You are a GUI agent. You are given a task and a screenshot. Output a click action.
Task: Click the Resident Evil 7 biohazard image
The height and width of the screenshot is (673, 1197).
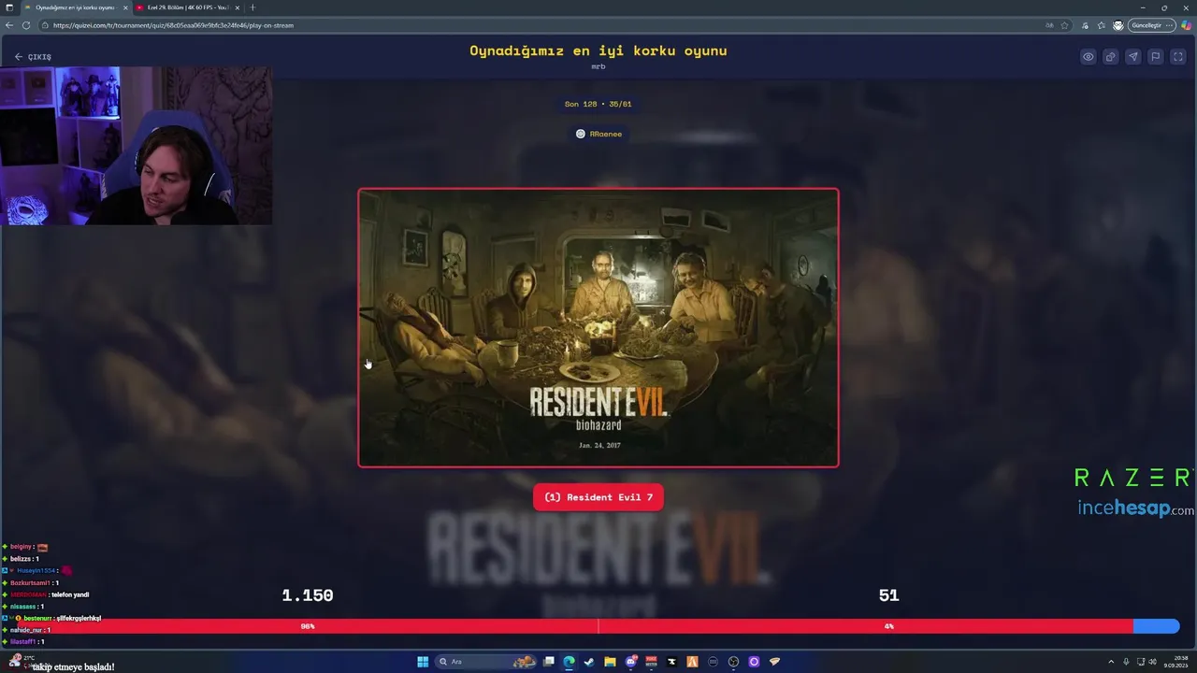tap(598, 327)
